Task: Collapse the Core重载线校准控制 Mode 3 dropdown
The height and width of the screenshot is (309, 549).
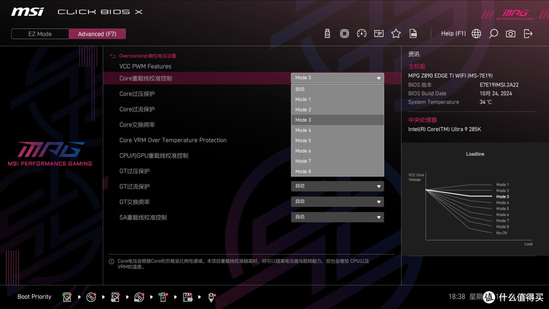Action: coord(338,78)
